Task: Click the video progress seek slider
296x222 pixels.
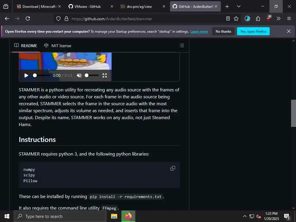Action: coord(41,75)
